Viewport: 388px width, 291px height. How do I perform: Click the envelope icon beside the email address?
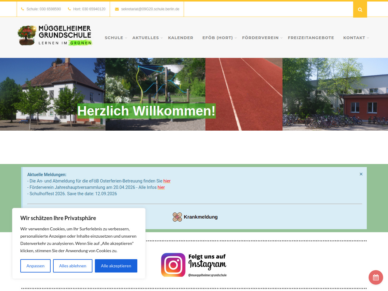[117, 9]
